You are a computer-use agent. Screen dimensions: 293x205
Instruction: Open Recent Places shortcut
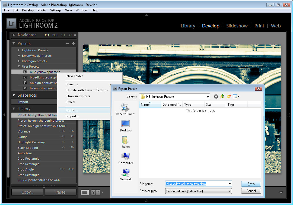coord(125,109)
